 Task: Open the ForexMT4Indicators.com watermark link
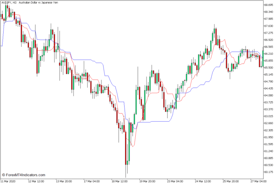pos(23,175)
